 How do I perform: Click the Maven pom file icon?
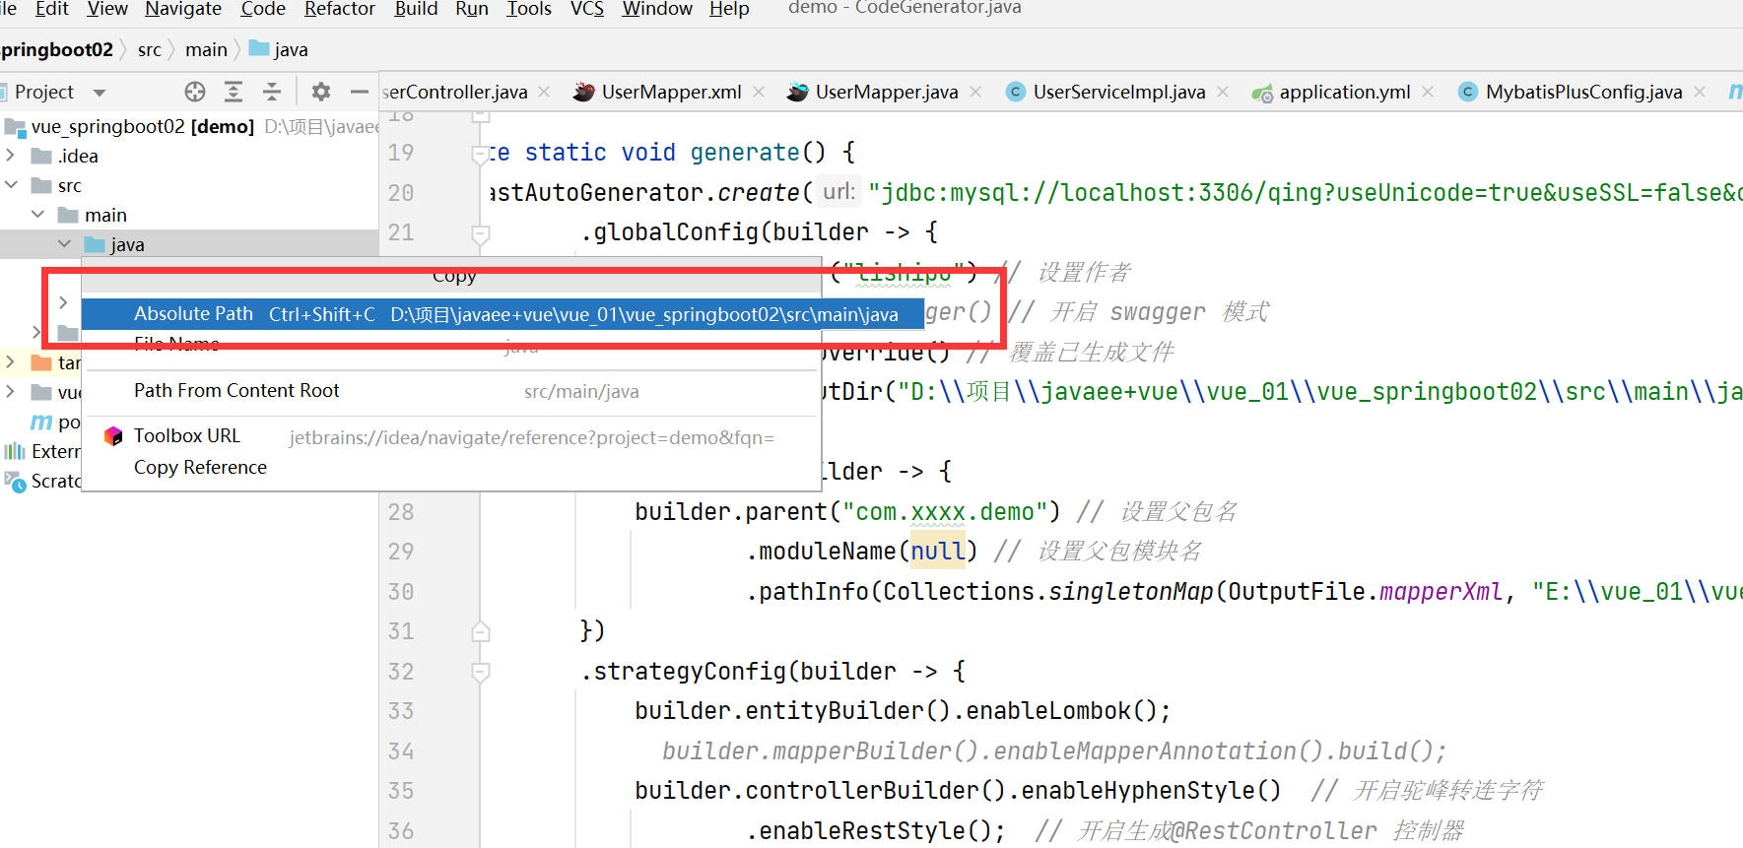41,422
